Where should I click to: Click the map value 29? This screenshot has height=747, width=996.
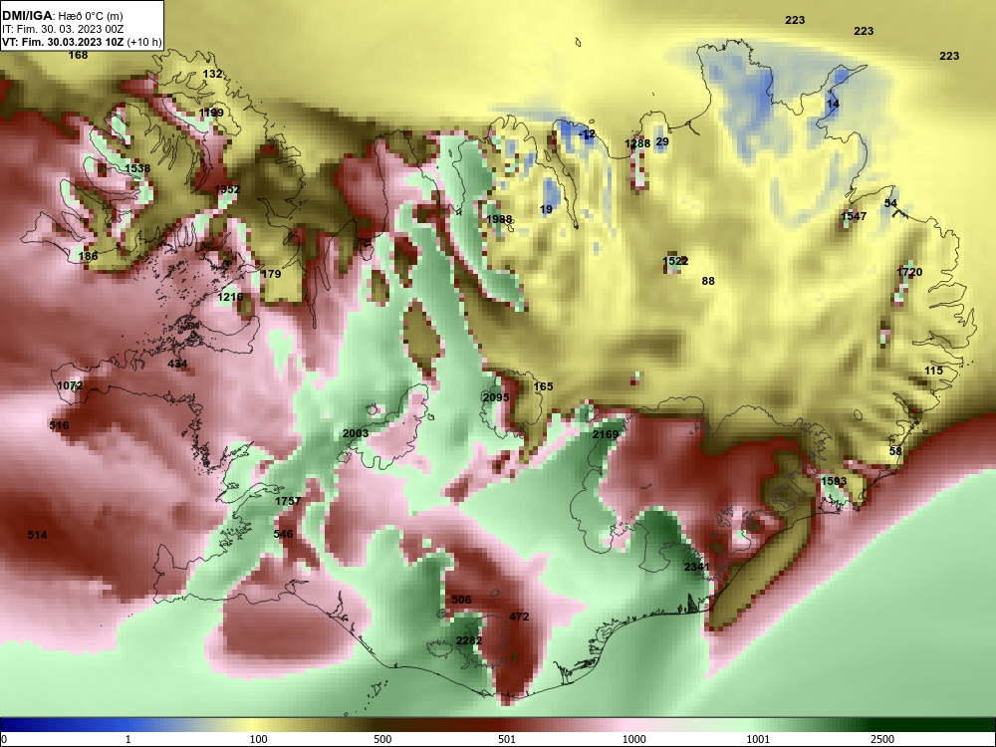pos(662,141)
